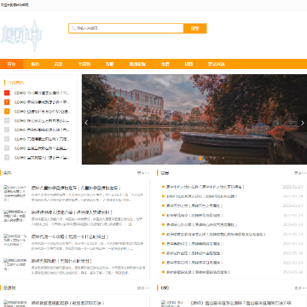Click the orange bullet of the topmost news item
This screenshot has height=307, width=307.
point(163,187)
